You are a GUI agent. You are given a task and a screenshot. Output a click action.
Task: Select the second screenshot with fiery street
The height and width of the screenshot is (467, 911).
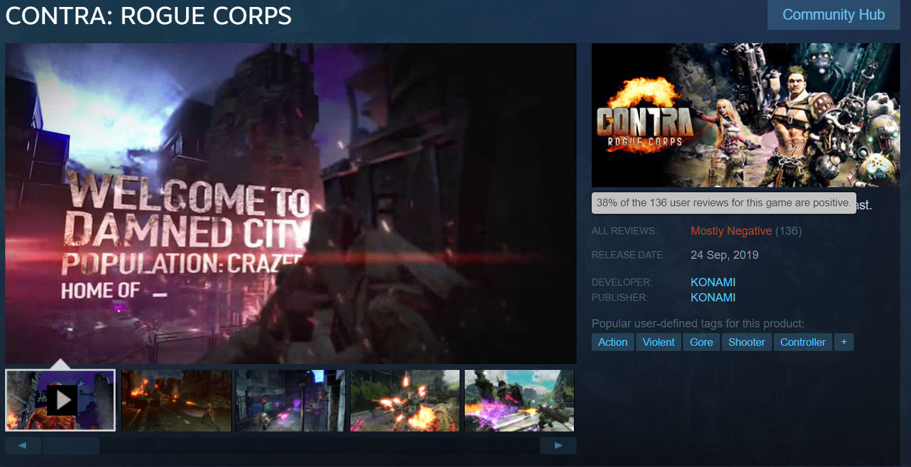click(176, 401)
